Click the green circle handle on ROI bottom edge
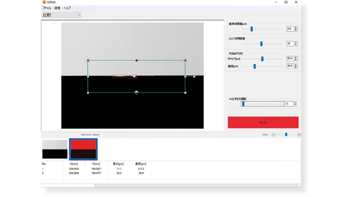The width and height of the screenshot is (352, 197). pos(137,92)
